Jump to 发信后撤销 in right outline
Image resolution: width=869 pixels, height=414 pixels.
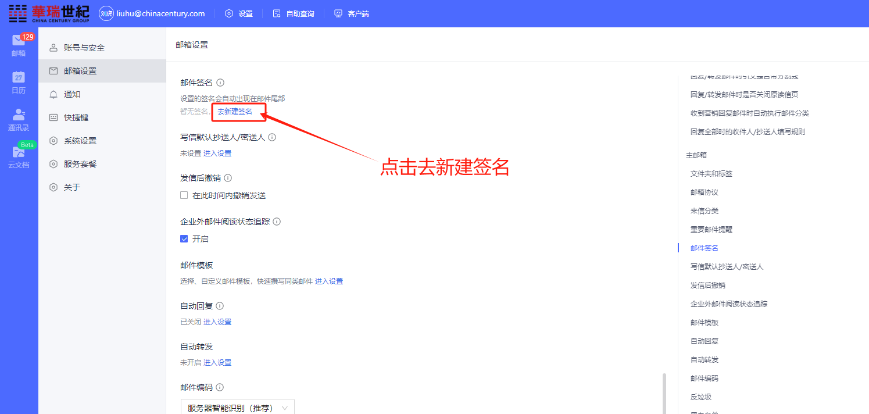click(x=708, y=285)
